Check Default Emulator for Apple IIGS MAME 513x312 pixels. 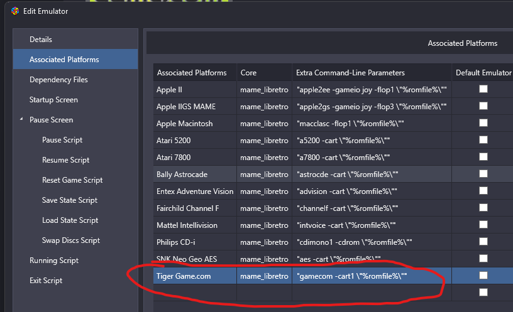click(483, 106)
